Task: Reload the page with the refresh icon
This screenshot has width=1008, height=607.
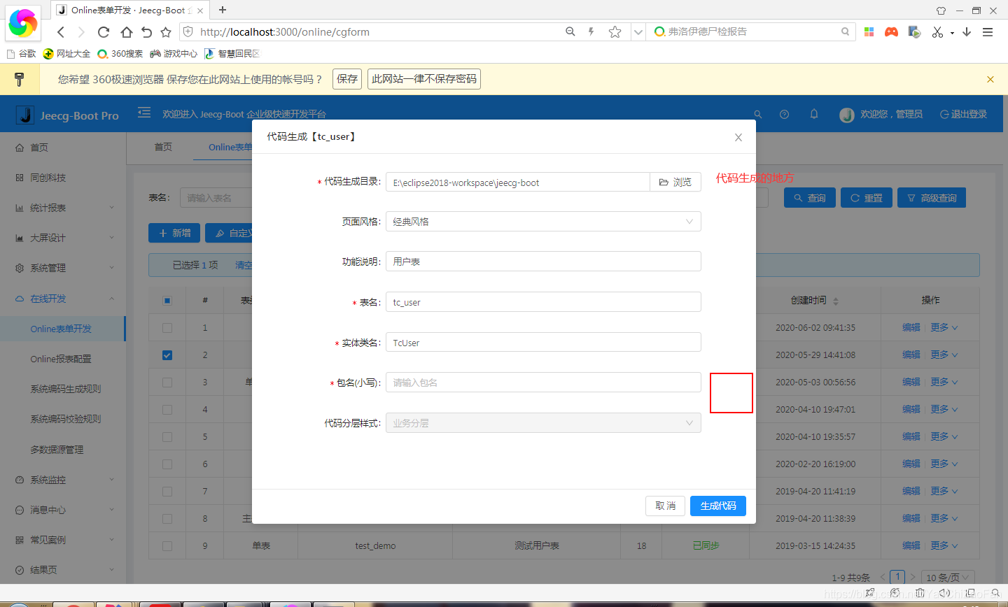Action: pyautogui.click(x=104, y=31)
